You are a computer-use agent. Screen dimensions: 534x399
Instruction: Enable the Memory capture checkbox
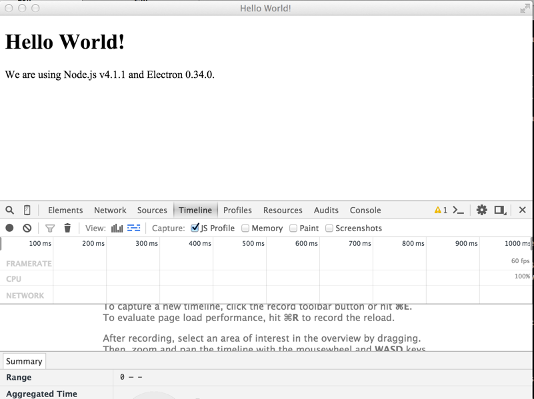tap(245, 228)
